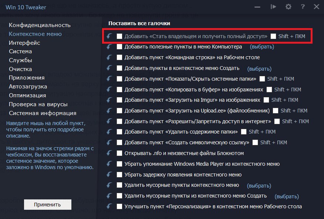Restore default arrow for «Стать владельцем» item

click(x=109, y=36)
